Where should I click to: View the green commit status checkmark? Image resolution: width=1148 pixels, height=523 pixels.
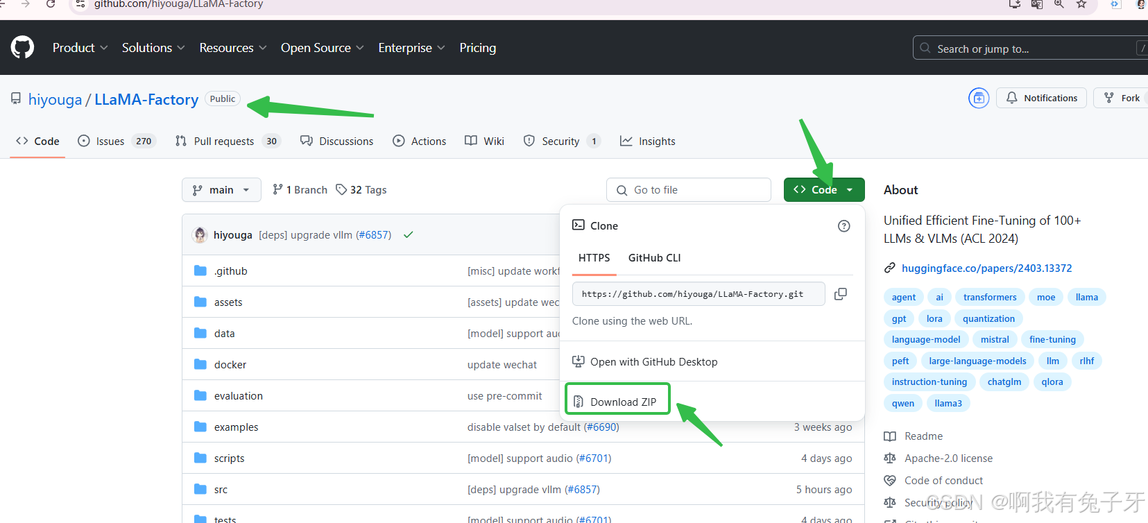pos(409,234)
